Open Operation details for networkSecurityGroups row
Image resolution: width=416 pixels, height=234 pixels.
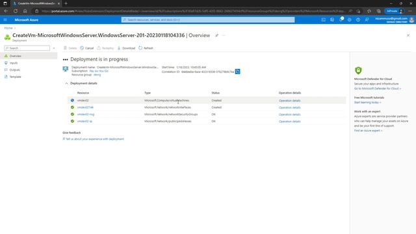point(290,114)
